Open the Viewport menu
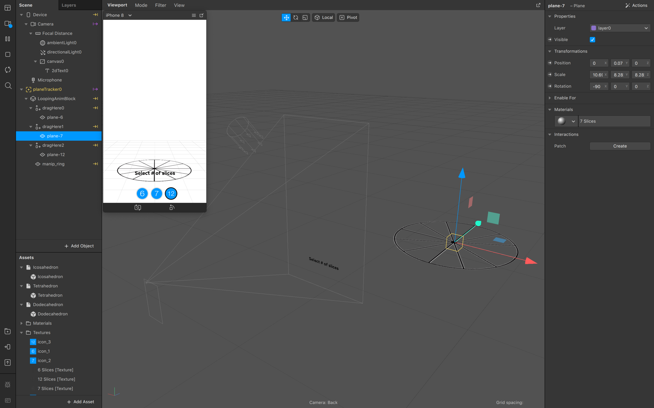The height and width of the screenshot is (408, 654). click(x=117, y=5)
